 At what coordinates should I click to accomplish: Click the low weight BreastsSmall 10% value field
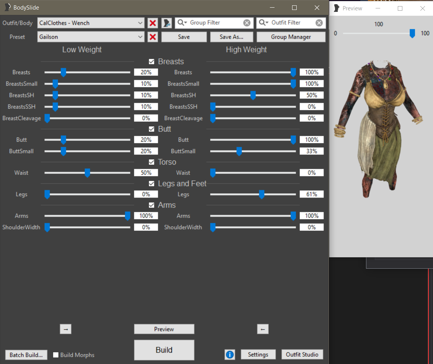coord(146,84)
